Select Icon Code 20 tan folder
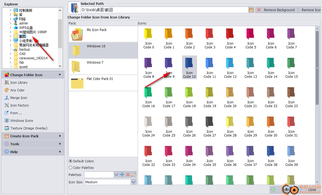The image size is (322, 195). tap(230, 97)
